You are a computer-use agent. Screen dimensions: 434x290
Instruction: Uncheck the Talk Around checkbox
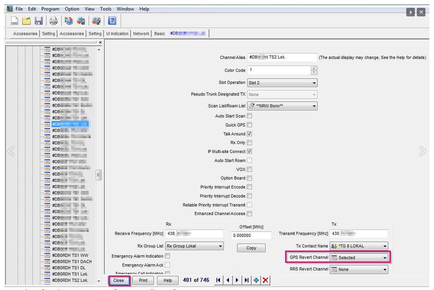click(249, 134)
